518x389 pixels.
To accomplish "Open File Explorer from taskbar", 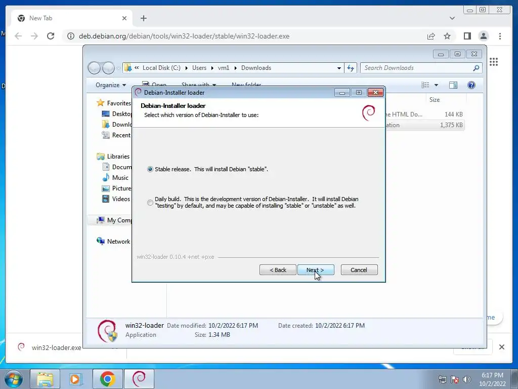I will coord(45,379).
